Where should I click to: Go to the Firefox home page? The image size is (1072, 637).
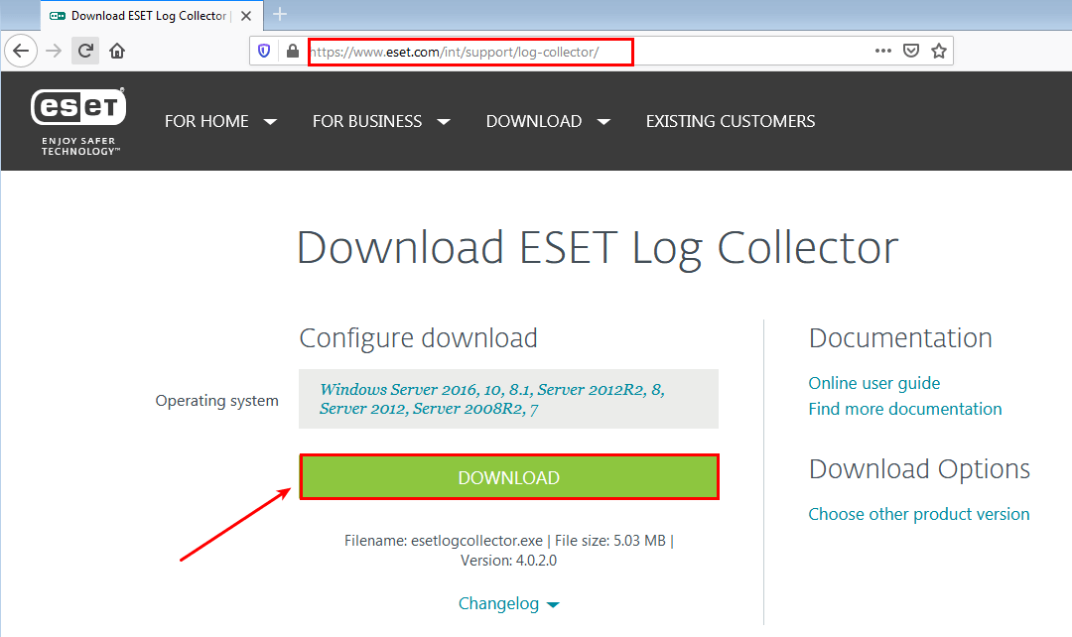click(116, 51)
